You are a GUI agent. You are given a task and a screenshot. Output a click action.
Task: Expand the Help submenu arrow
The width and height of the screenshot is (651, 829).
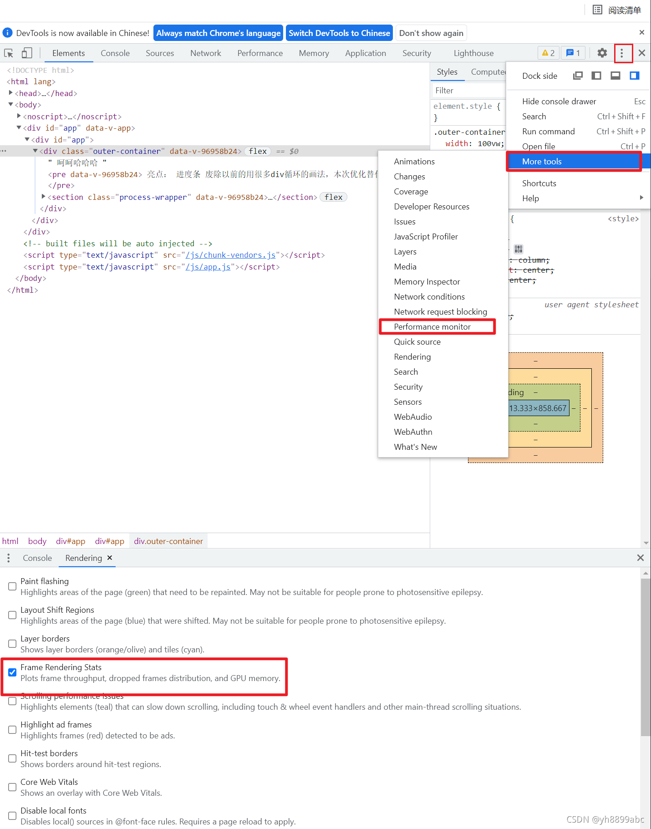click(x=641, y=198)
